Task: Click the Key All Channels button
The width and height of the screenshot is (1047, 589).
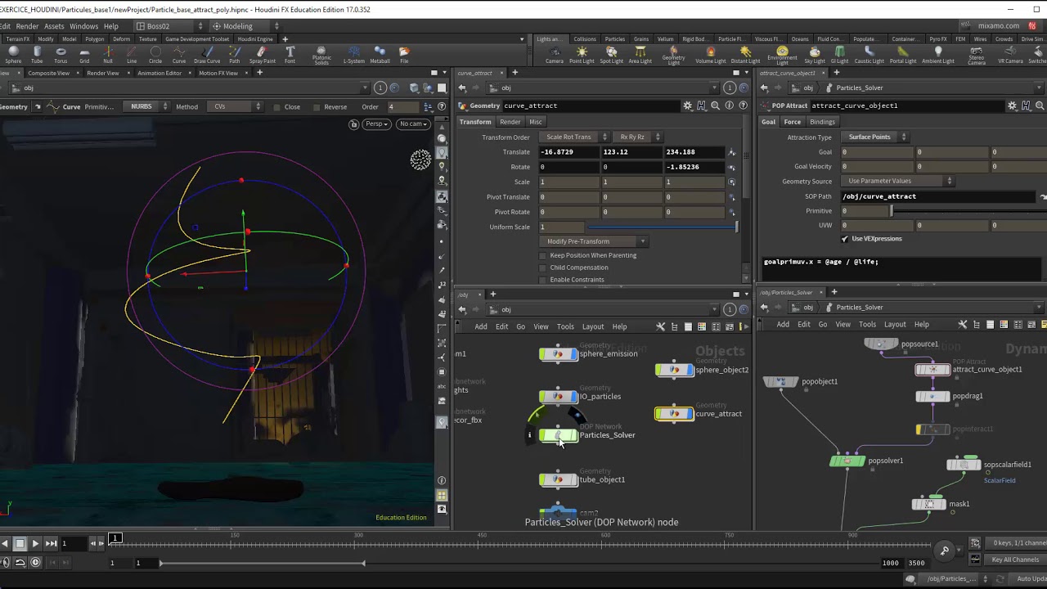Action: point(1015,560)
